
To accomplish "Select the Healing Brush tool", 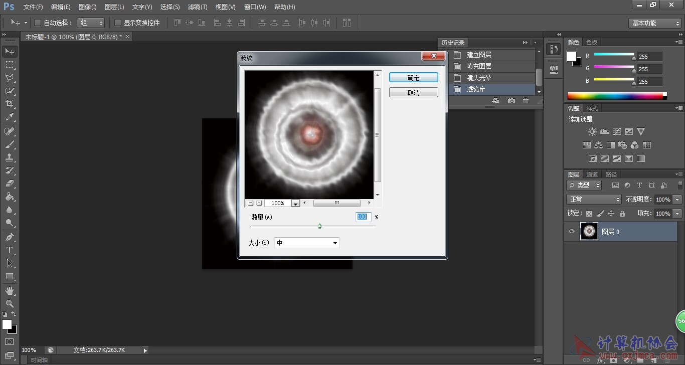I will coord(10,131).
